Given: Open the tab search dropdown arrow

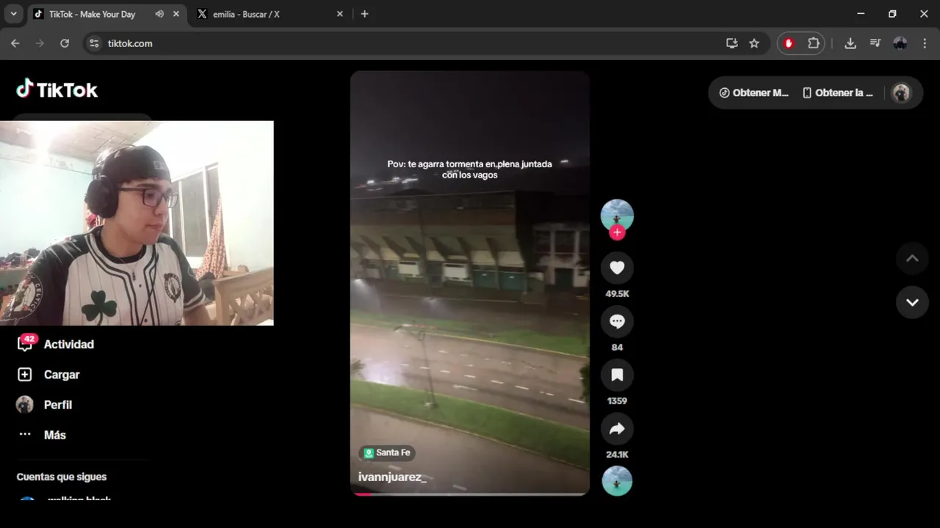Looking at the screenshot, I should (x=13, y=14).
